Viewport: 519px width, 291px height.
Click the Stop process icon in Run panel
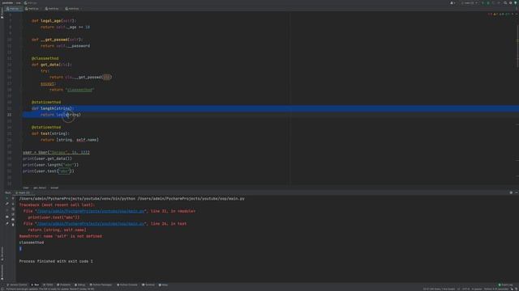point(7,210)
